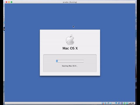Click the video capture status icon
This screenshot has width=140, height=105.
pyautogui.click(x=119, y=103)
